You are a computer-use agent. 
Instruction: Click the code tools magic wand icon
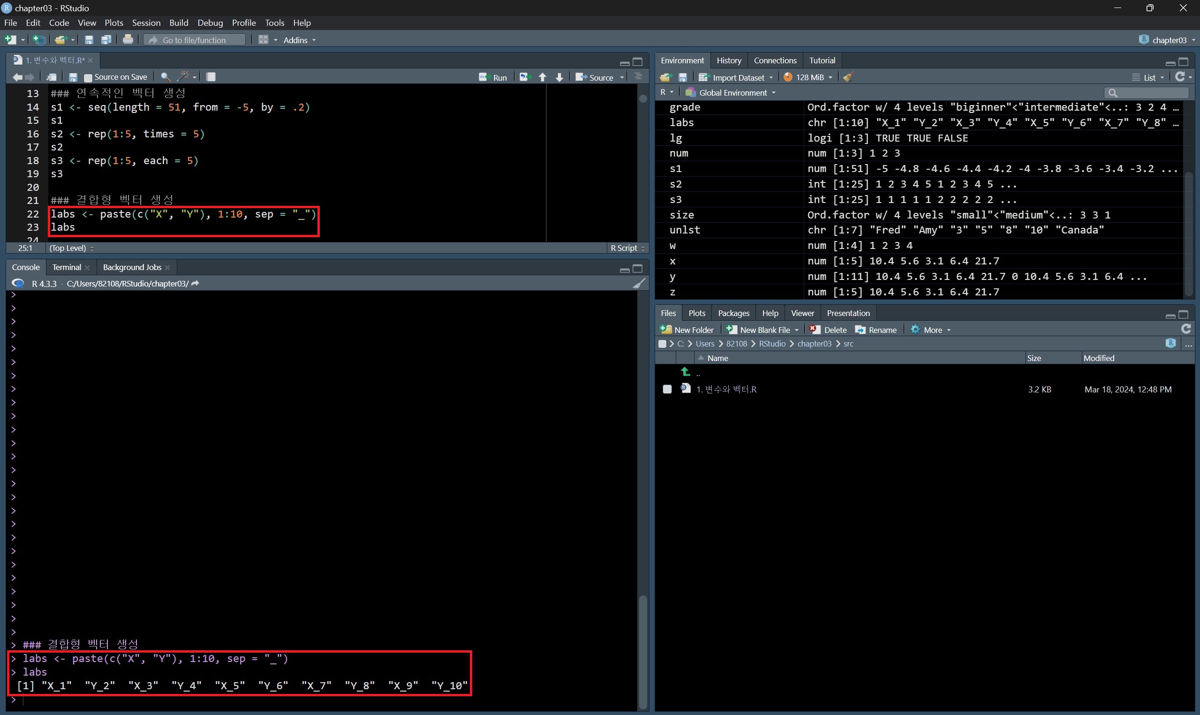coord(183,76)
